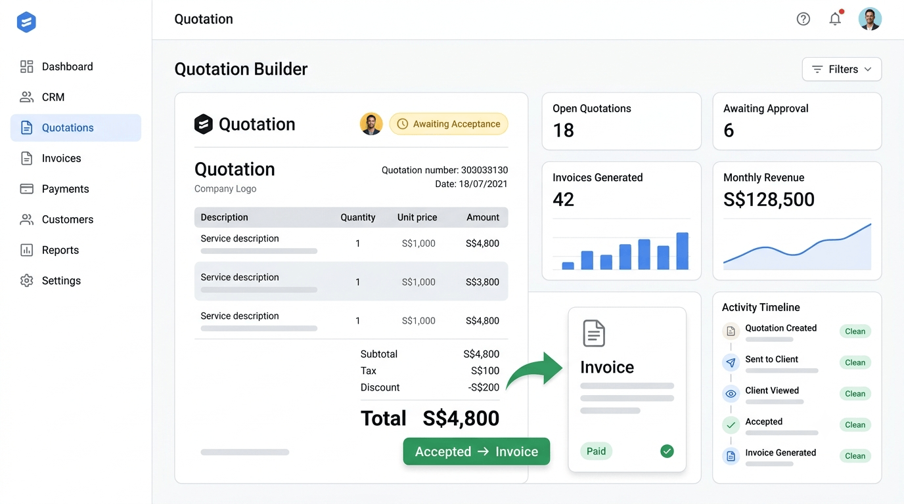Click the Discount -S$200 value
This screenshot has width=904, height=504.
[484, 387]
